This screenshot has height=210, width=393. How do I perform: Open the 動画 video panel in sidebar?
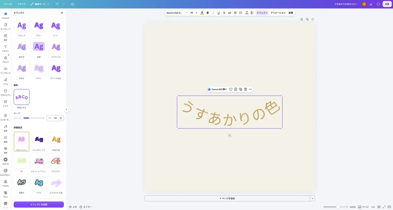[5, 139]
